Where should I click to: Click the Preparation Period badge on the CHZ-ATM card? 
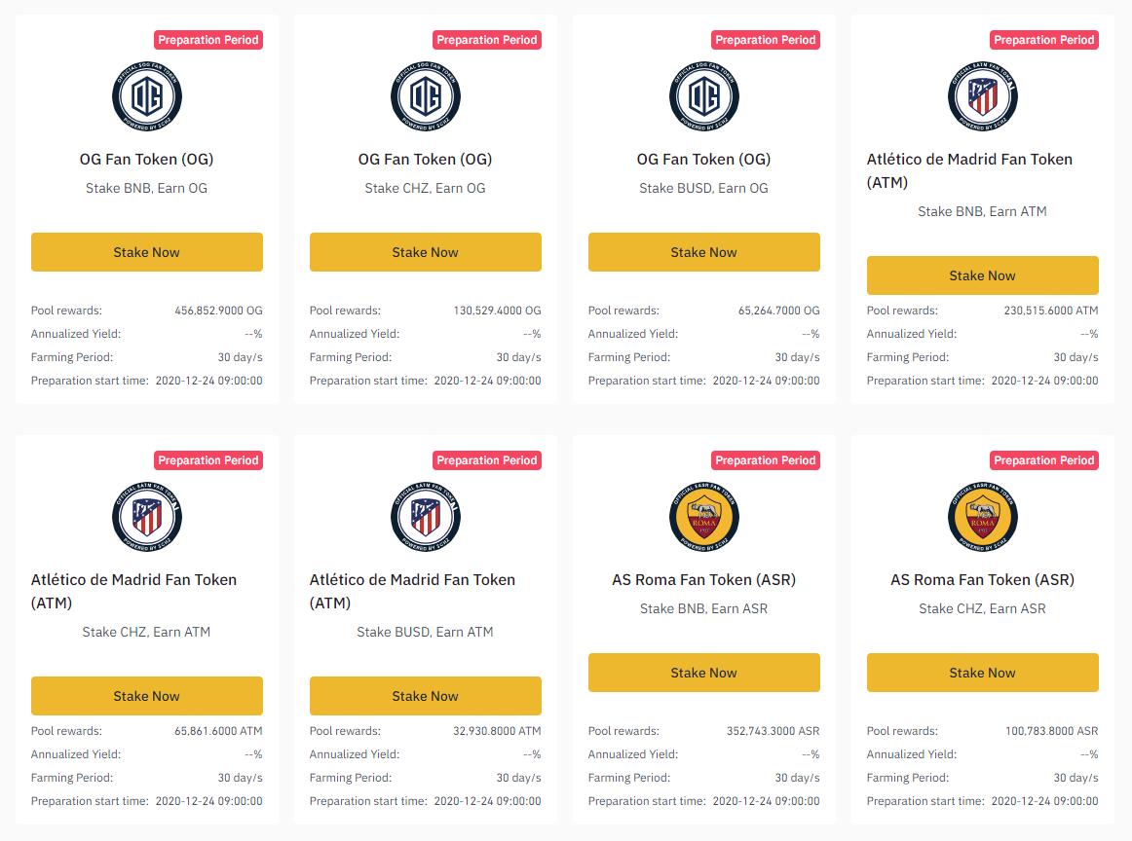coord(208,460)
